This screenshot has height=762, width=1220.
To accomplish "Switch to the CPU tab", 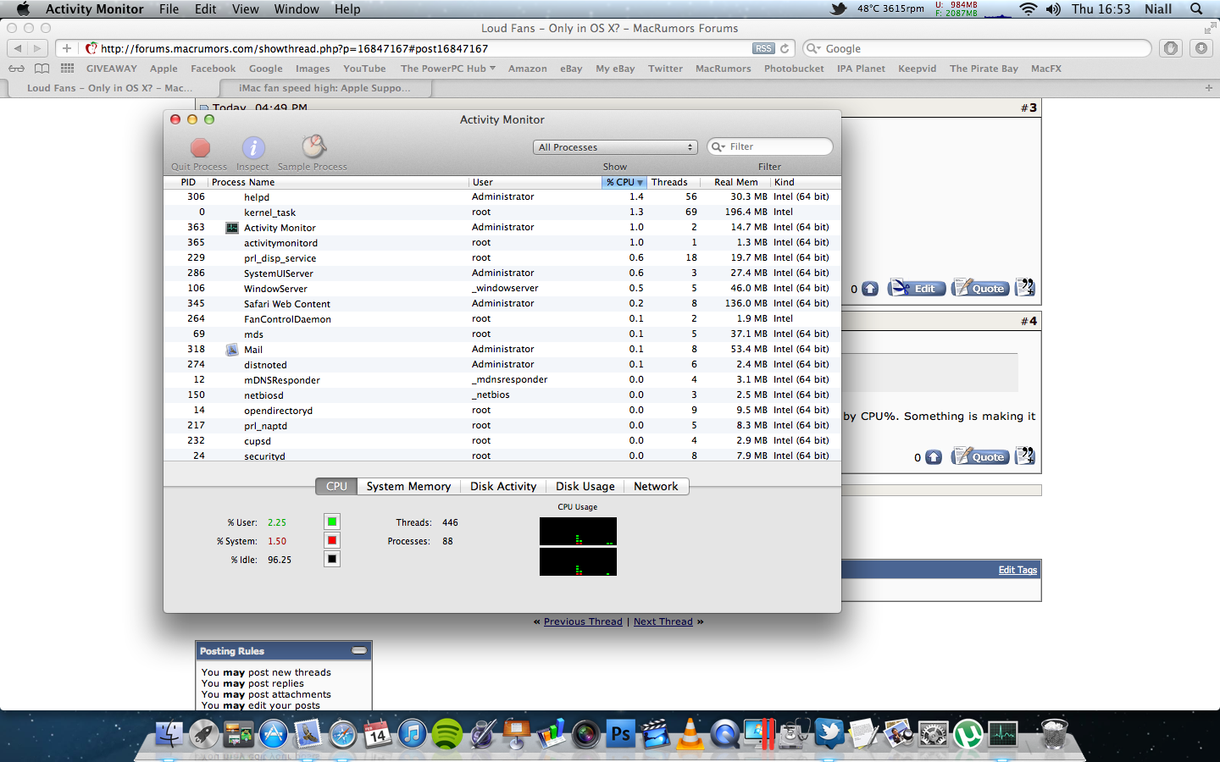I will point(336,486).
